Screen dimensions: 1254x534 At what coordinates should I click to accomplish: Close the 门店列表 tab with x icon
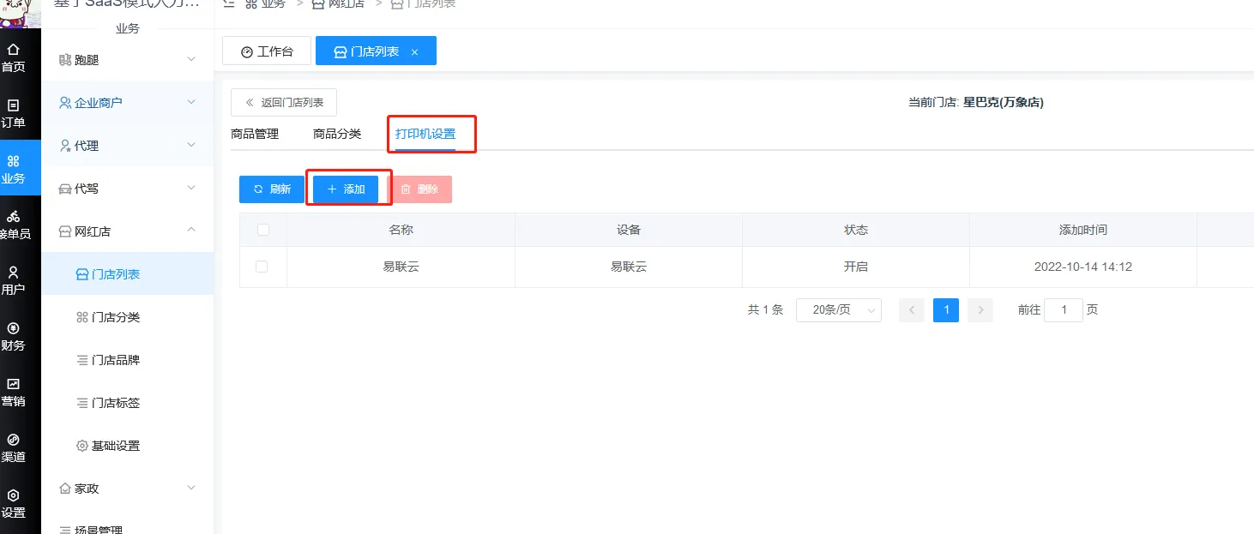[414, 52]
